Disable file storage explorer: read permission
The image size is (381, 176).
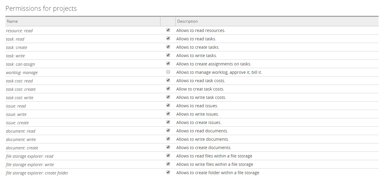point(168,156)
